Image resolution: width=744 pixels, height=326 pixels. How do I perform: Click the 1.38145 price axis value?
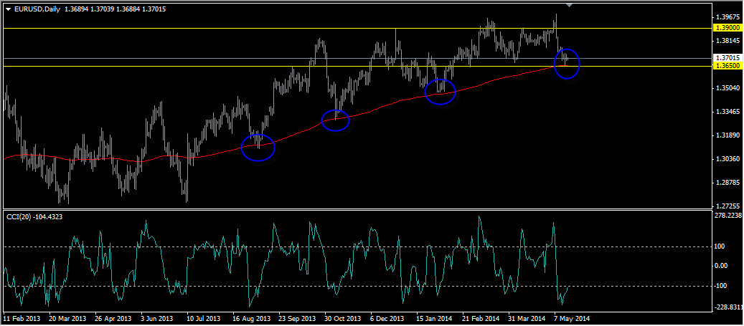(x=728, y=40)
